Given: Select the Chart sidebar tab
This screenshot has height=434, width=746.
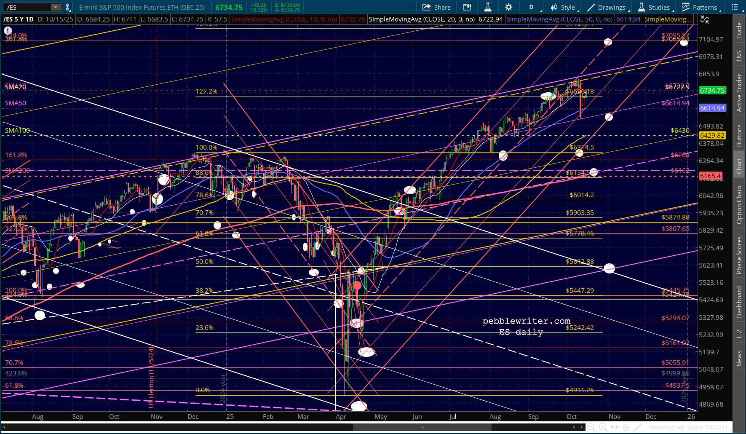Looking at the screenshot, I should point(739,166).
